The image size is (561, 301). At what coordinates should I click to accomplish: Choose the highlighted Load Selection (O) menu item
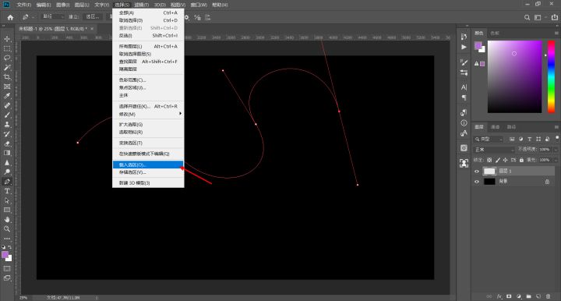coord(148,165)
